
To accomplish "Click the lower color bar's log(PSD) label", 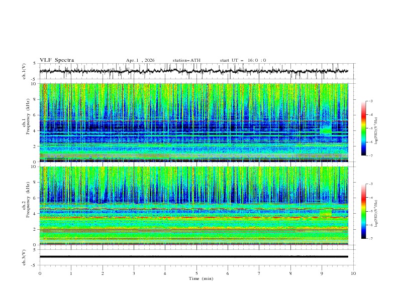I will pos(376,213).
